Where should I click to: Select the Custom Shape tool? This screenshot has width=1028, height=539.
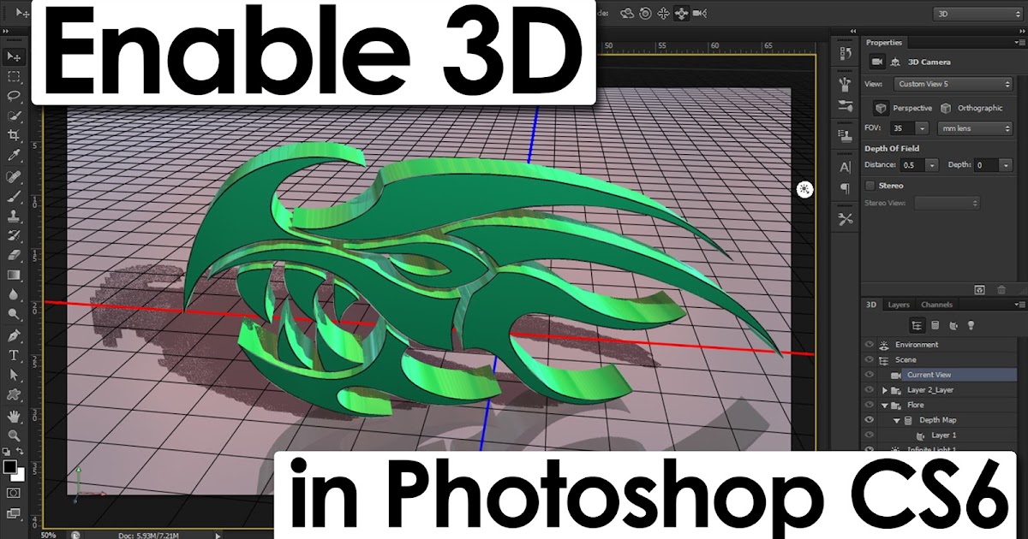click(14, 394)
